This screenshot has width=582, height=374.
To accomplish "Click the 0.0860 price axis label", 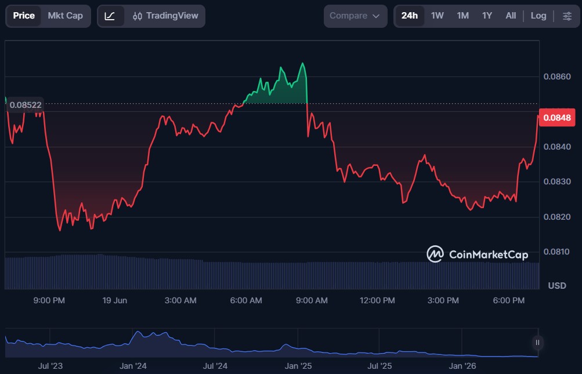I will [x=557, y=77].
